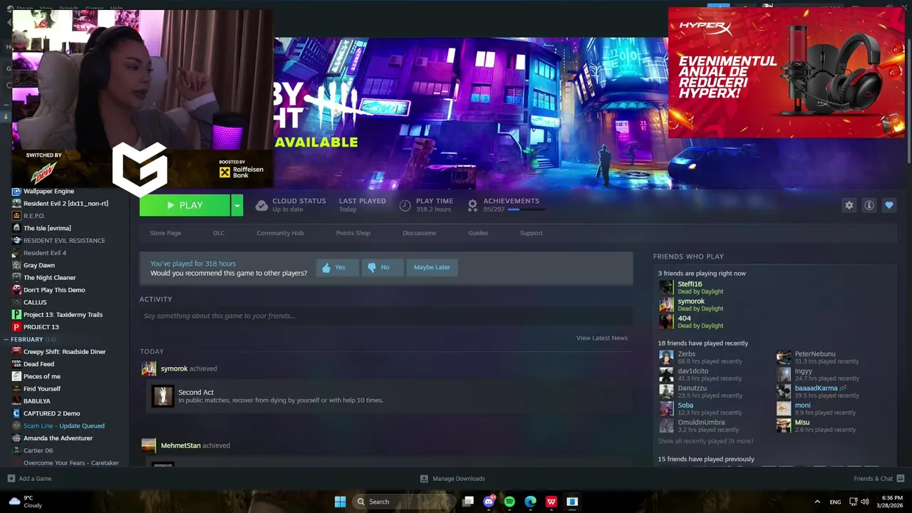Open the Store Page tab
This screenshot has width=912, height=513.
pos(165,233)
